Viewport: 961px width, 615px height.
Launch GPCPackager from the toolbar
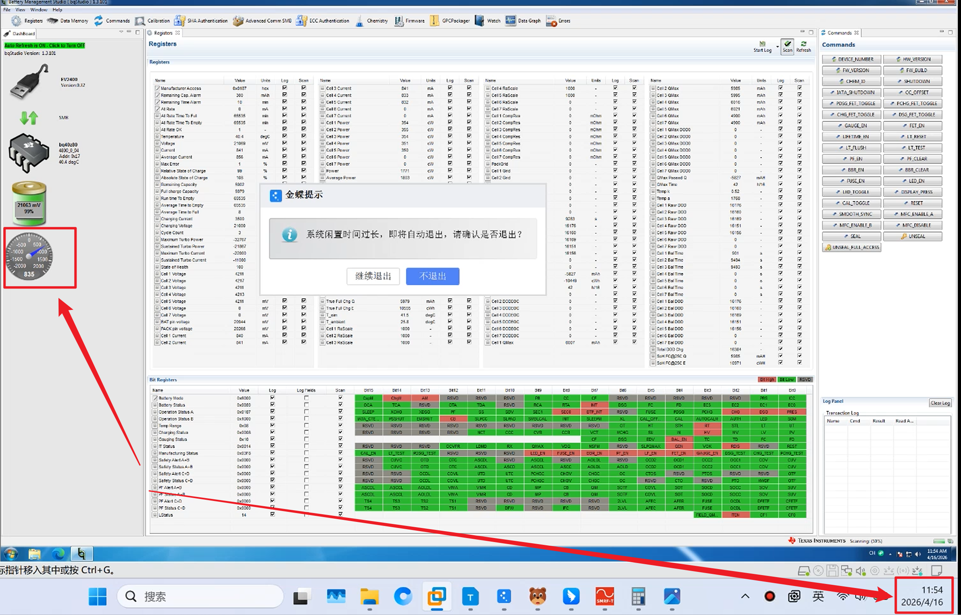point(450,21)
